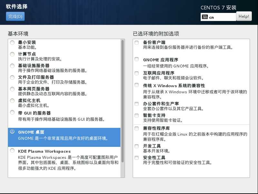Pick the 基本网页服务器 radio button
Viewport: 258px width, 194px height.
tap(12, 89)
